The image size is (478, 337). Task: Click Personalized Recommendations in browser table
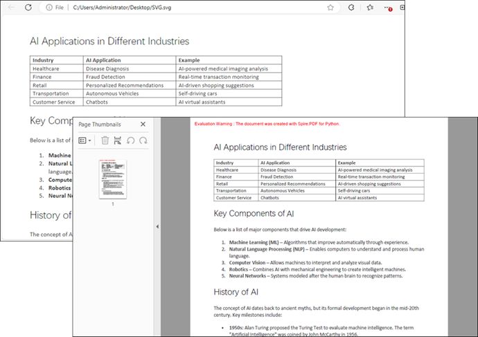tap(130, 85)
